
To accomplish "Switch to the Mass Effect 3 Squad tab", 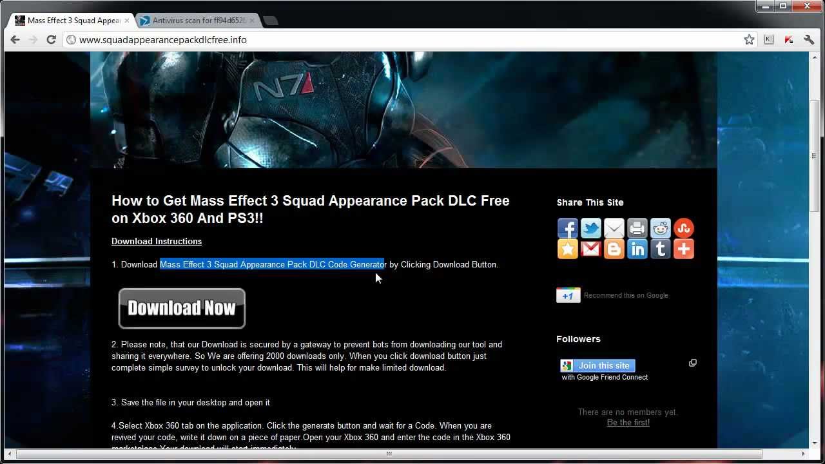I will (x=72, y=21).
